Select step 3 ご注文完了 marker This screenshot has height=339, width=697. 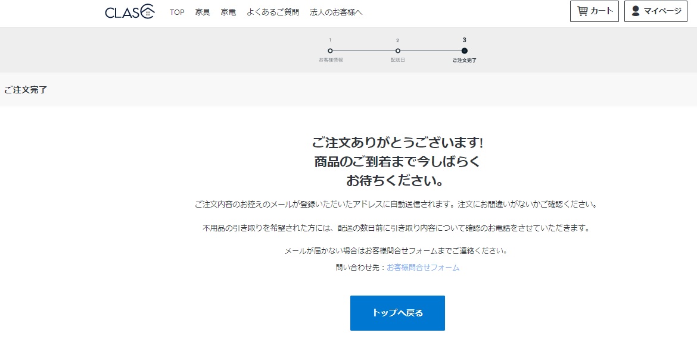tap(465, 51)
